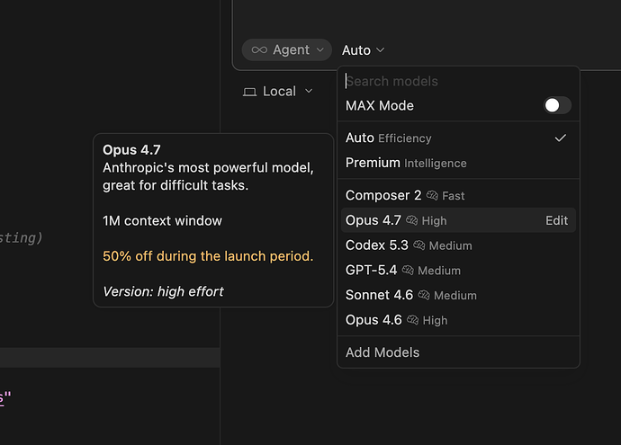Click "Version: high effort" text
This screenshot has height=445, width=621.
click(163, 291)
